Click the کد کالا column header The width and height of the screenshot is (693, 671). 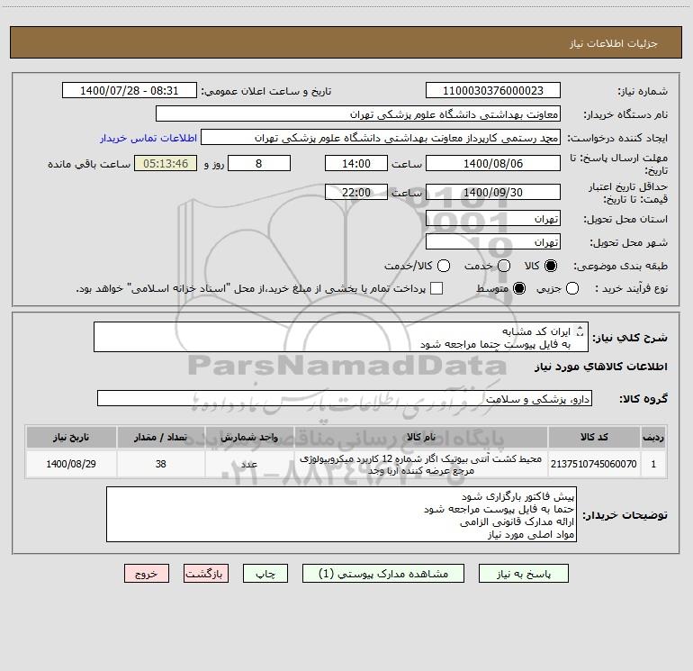tap(594, 437)
